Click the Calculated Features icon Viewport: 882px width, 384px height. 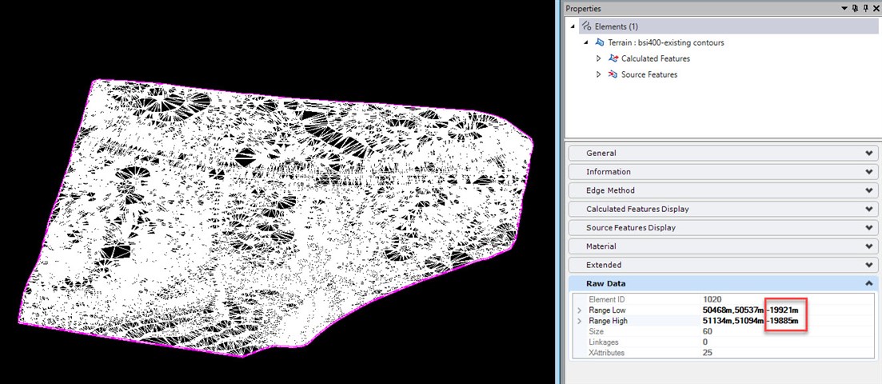[x=613, y=58]
